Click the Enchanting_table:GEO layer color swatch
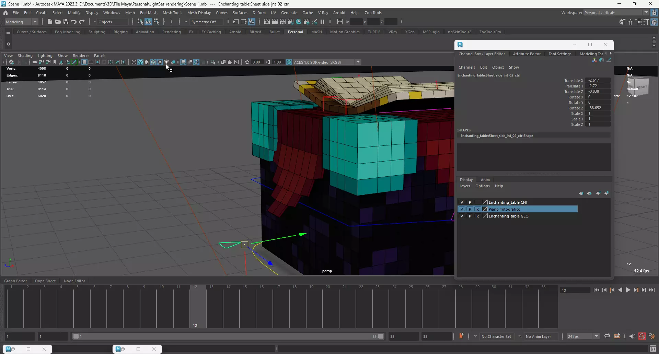 click(485, 216)
